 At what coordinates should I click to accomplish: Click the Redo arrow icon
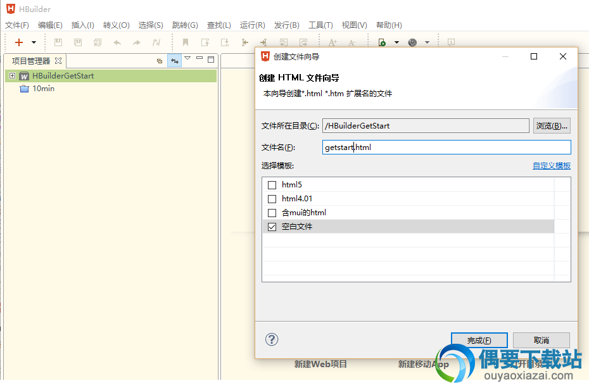pos(137,42)
